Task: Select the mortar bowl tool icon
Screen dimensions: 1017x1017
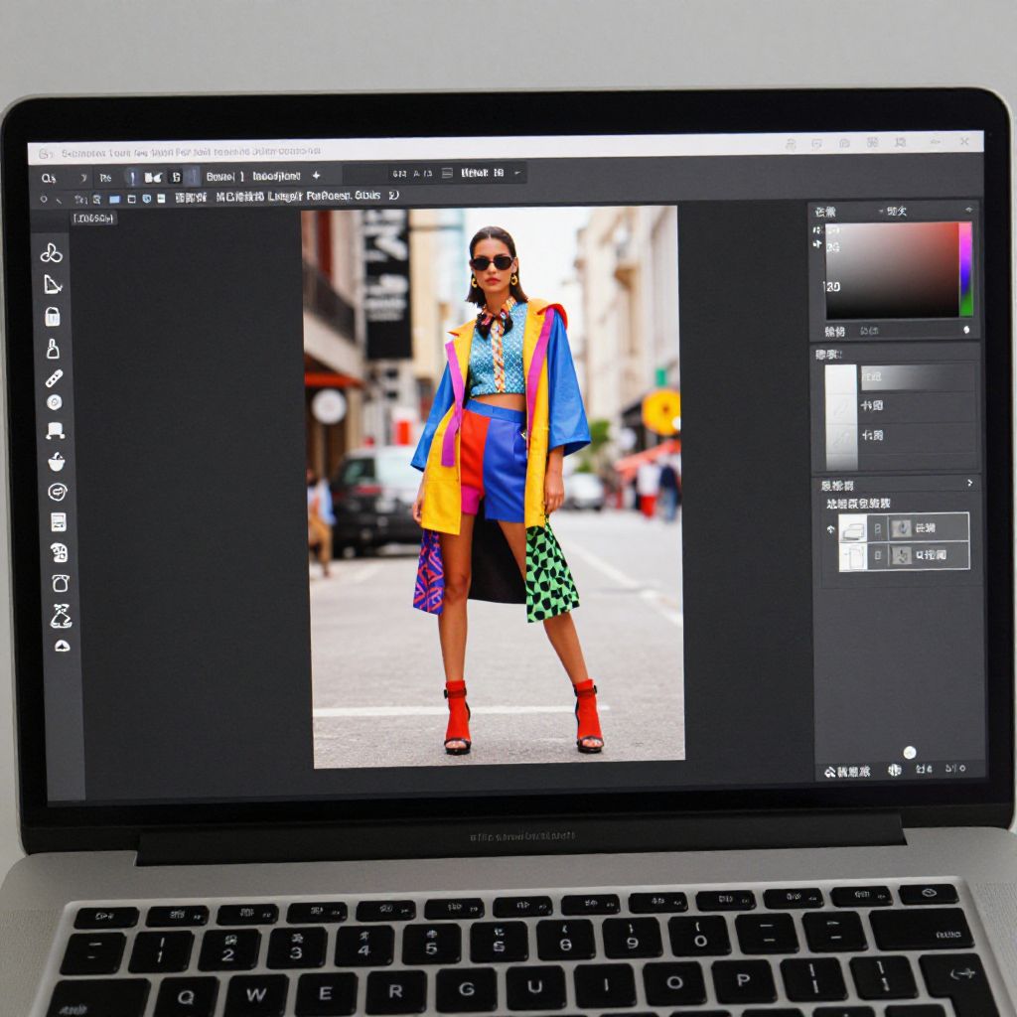Action: 57,462
